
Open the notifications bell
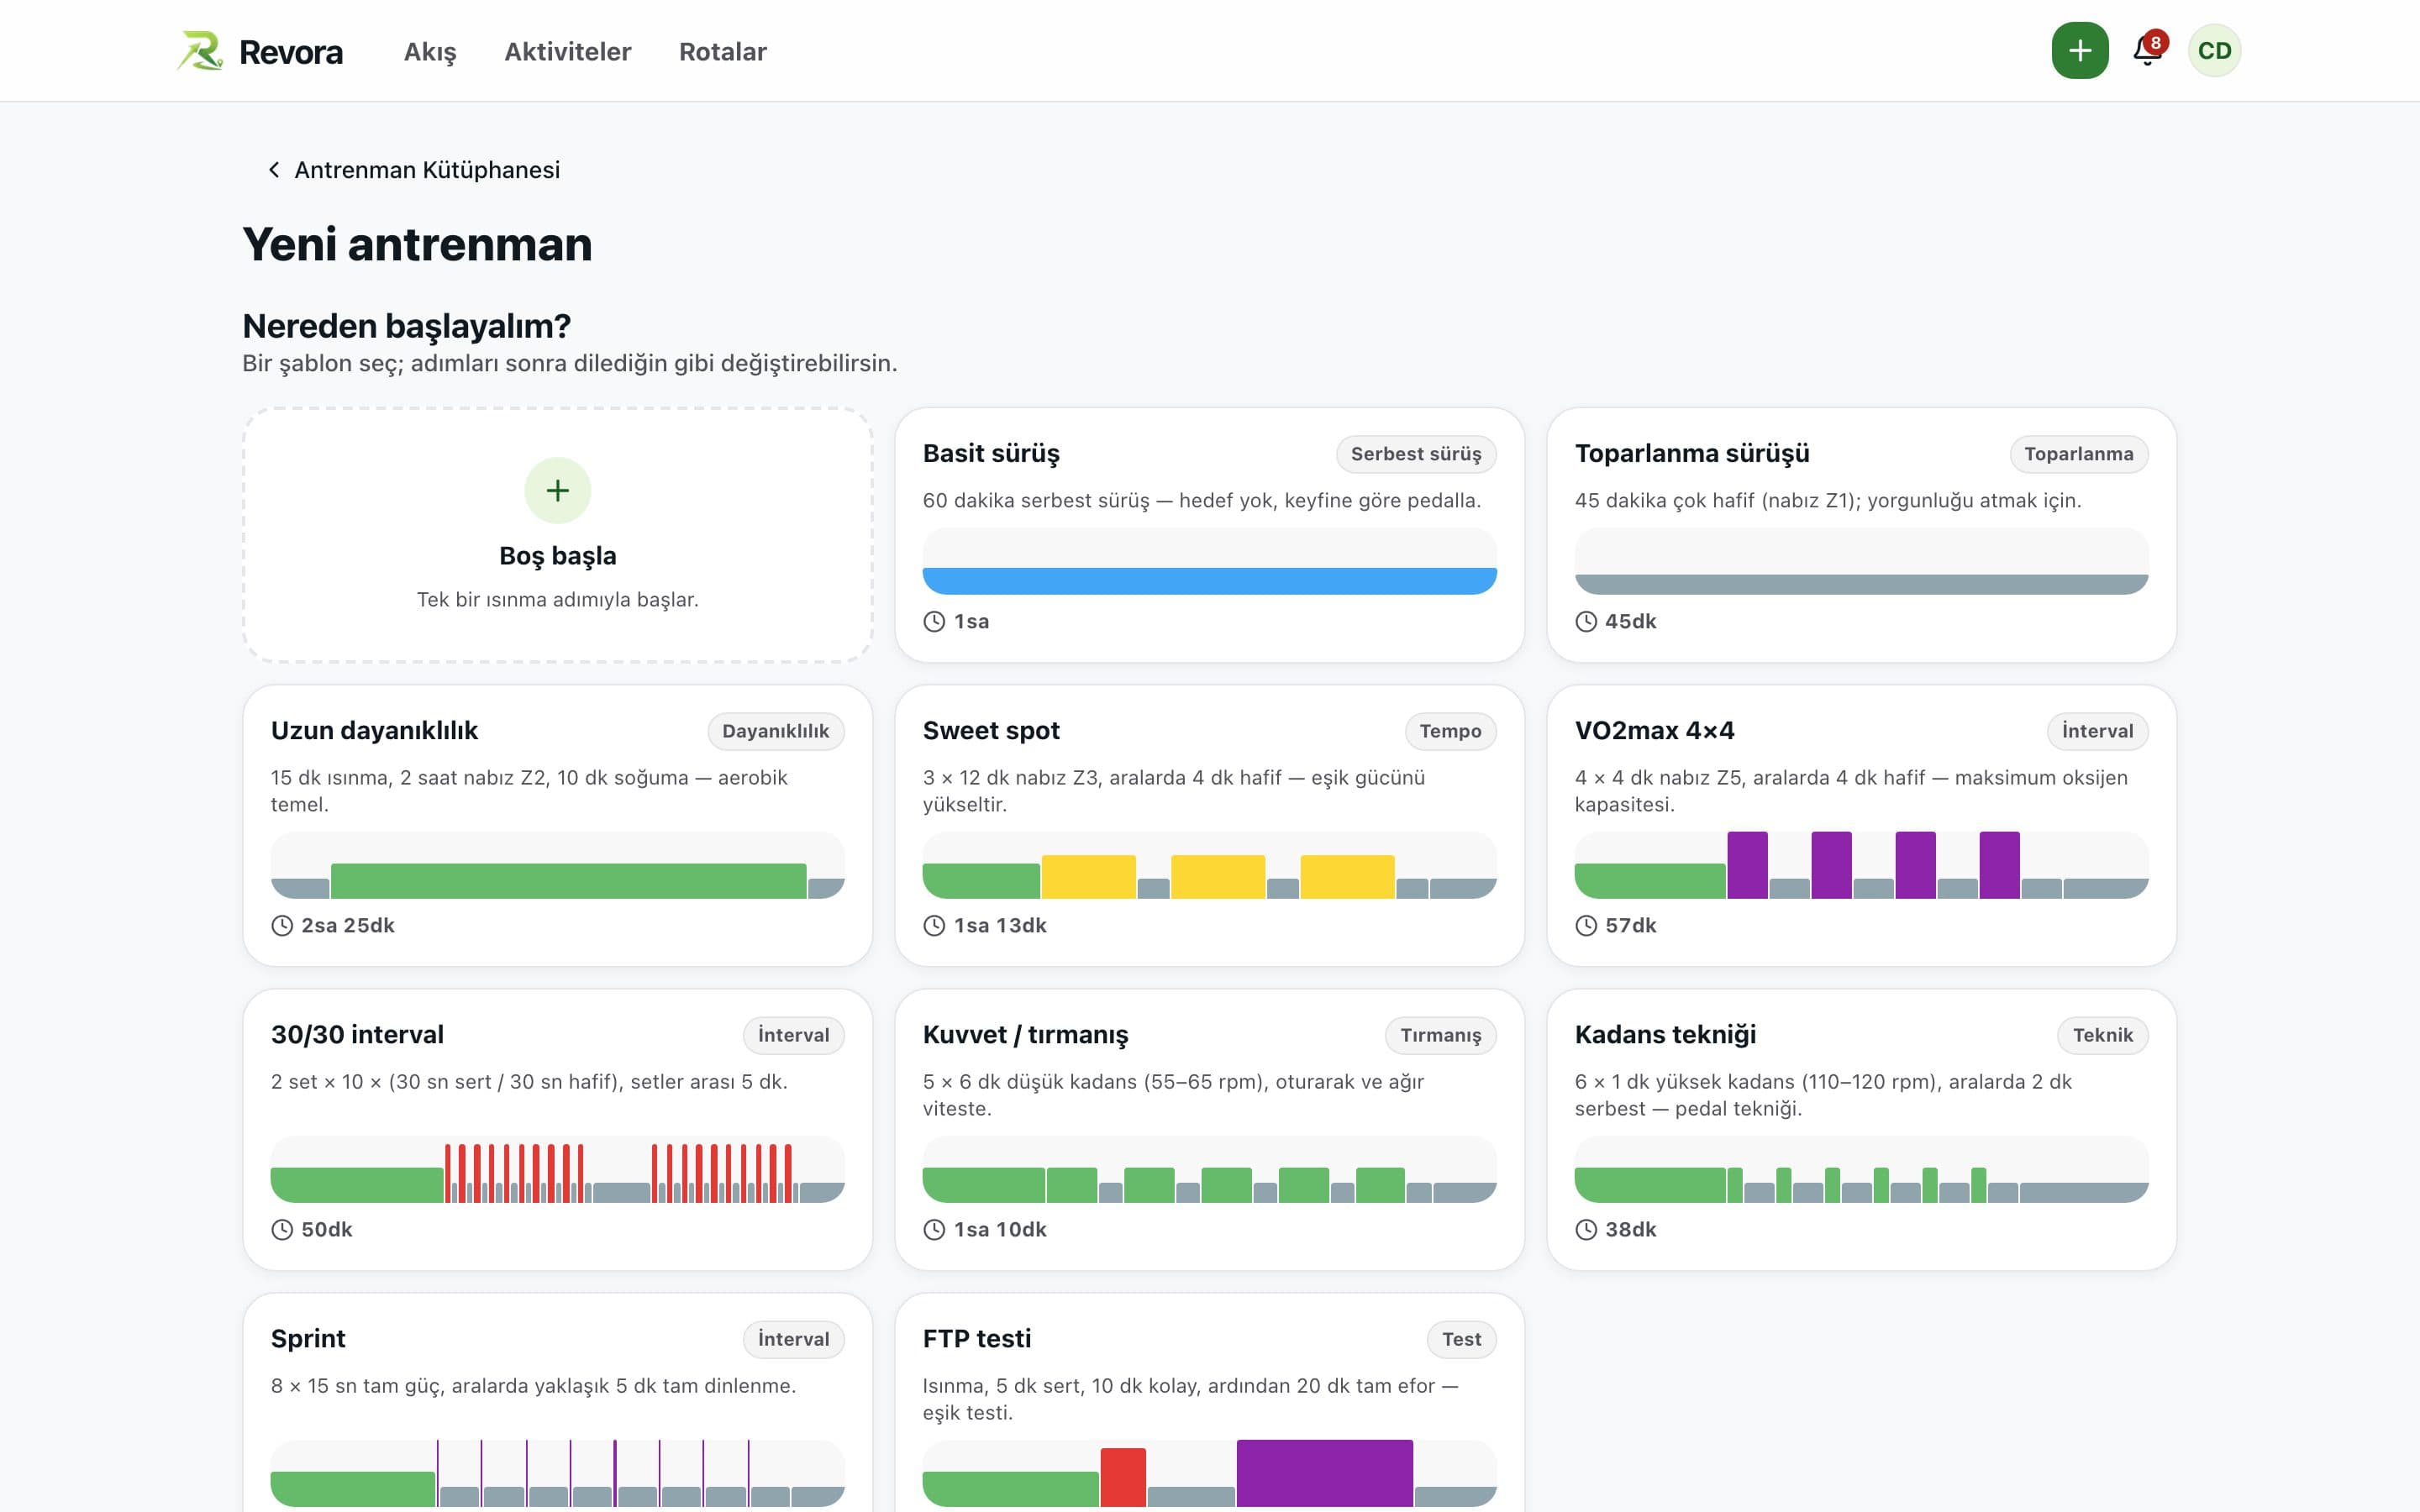(x=2147, y=51)
